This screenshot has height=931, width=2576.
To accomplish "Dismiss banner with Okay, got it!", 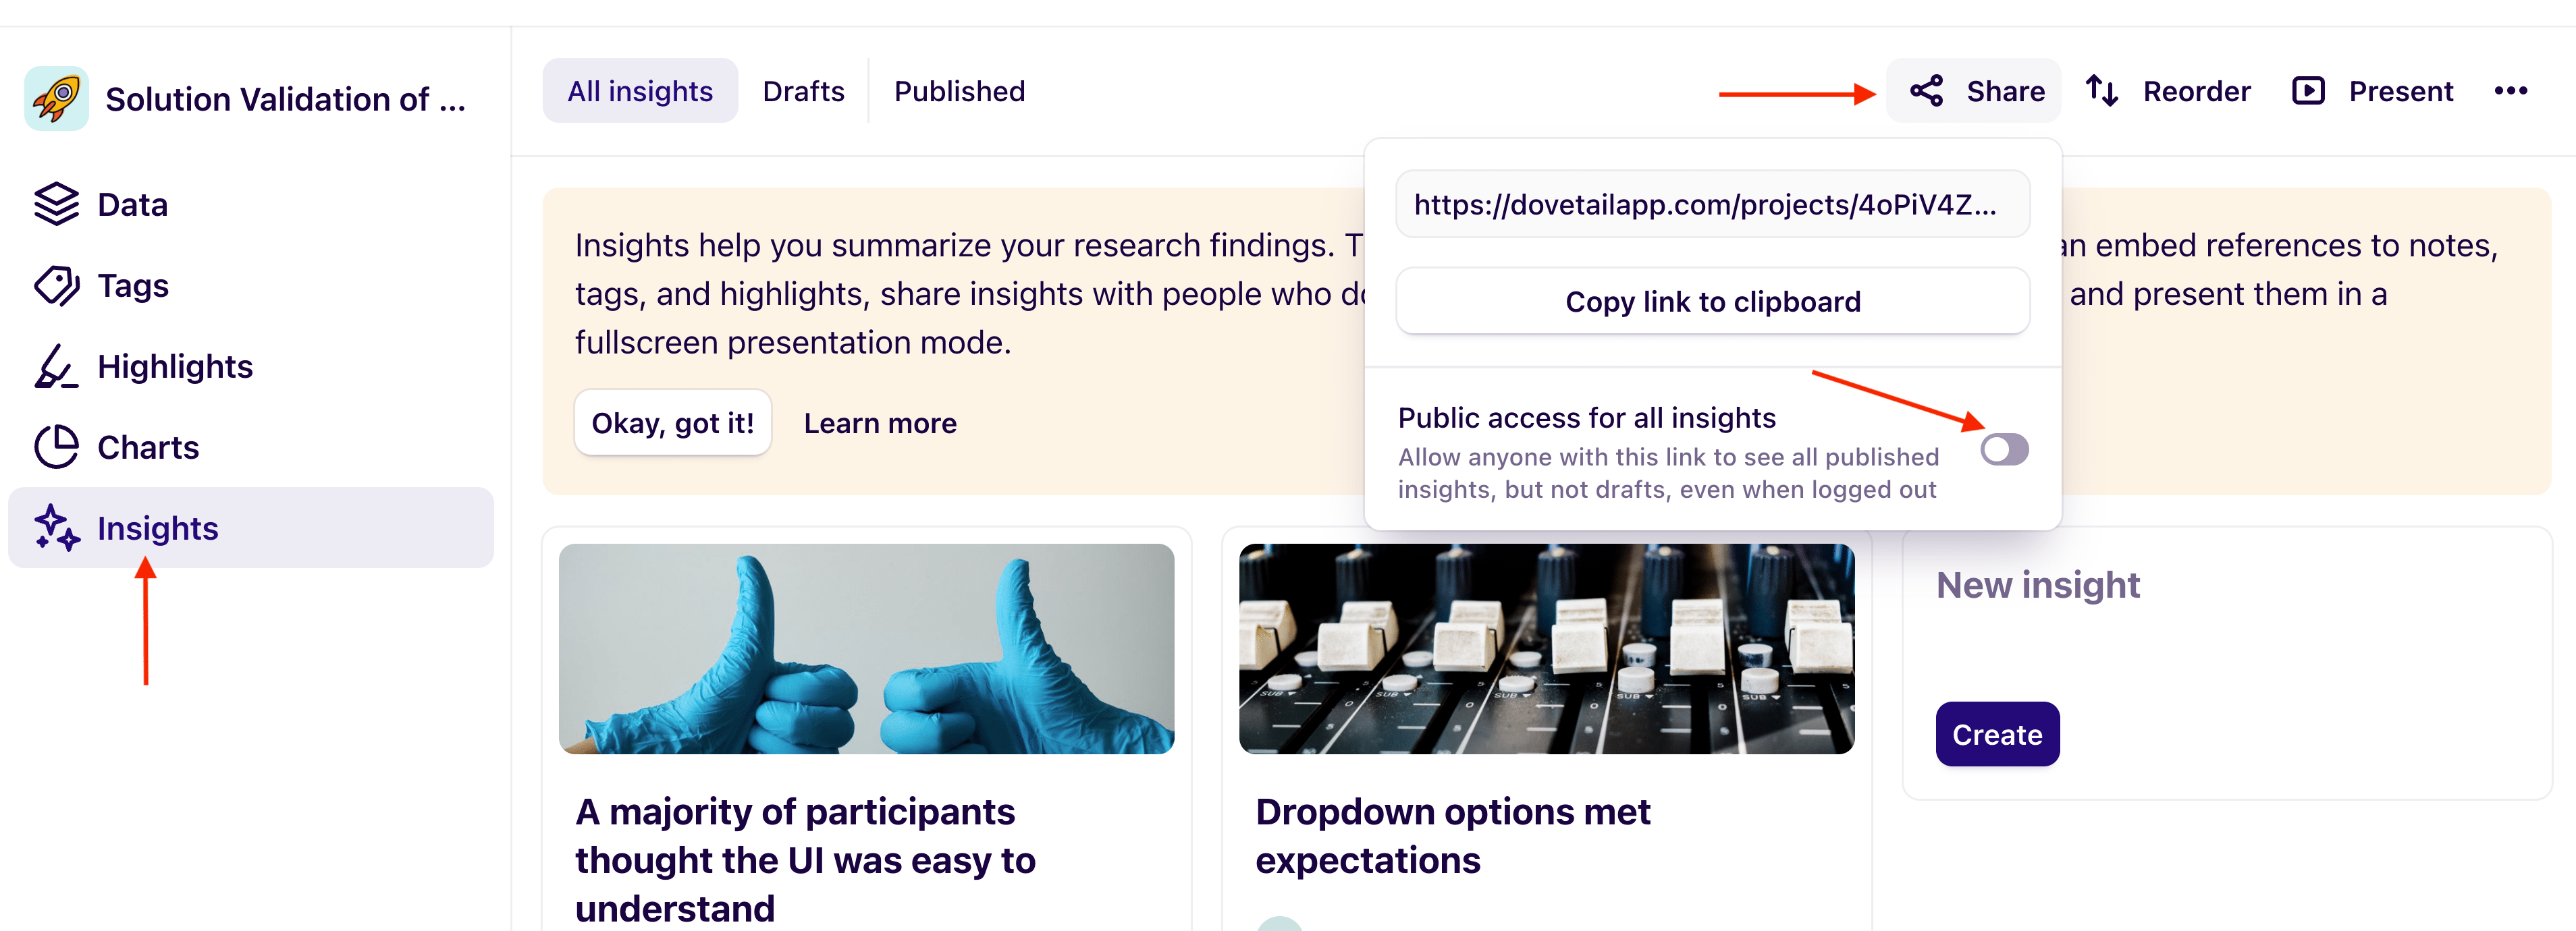I will (672, 422).
